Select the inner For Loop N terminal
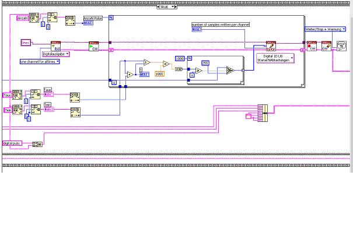Image resolution: width=353 pixels, height=252 pixels. [x=190, y=58]
